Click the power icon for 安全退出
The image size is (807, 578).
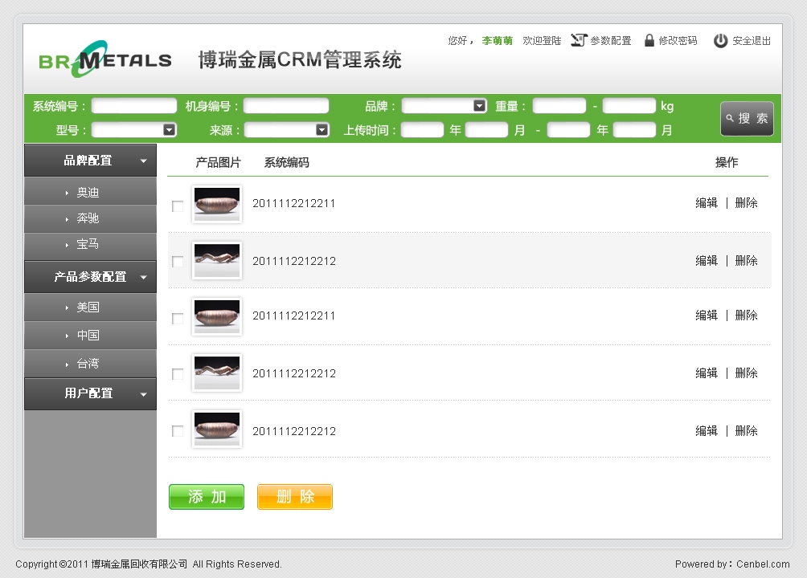pyautogui.click(x=720, y=41)
